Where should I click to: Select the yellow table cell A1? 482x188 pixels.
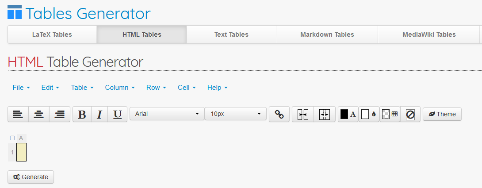click(21, 152)
